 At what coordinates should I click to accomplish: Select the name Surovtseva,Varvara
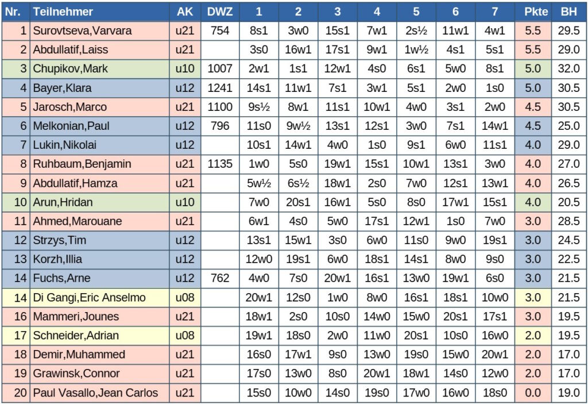coord(82,31)
